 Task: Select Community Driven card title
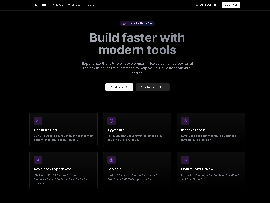[x=197, y=169]
